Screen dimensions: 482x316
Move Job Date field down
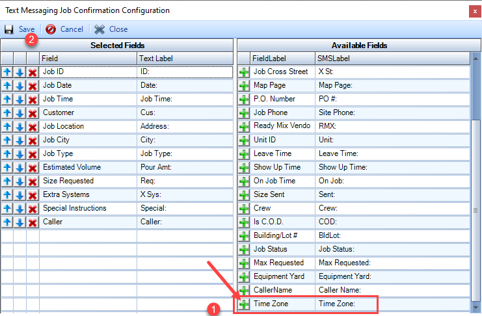[20, 86]
